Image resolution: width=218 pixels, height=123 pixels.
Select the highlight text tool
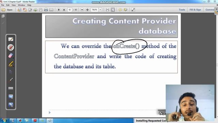pos(126,10)
